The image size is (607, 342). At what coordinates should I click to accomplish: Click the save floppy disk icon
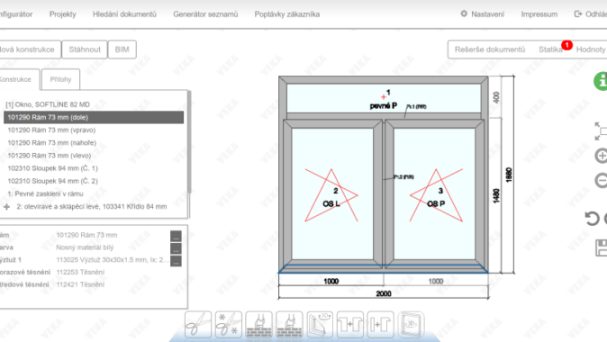(x=602, y=248)
